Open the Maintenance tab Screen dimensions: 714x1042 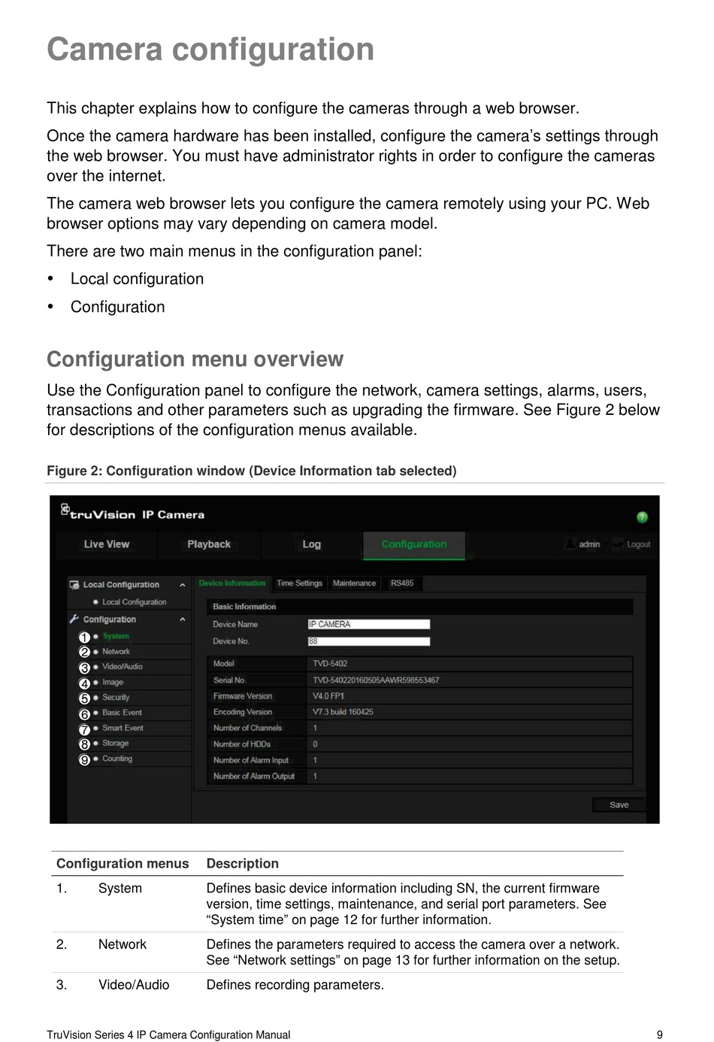354,583
